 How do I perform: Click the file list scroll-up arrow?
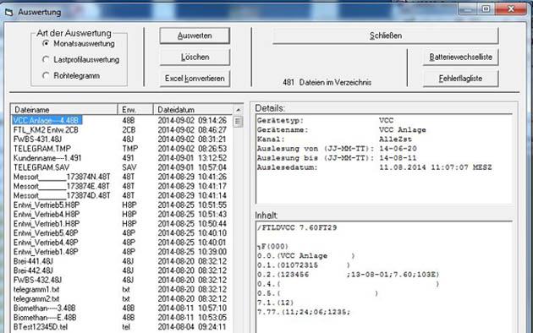tap(239, 110)
